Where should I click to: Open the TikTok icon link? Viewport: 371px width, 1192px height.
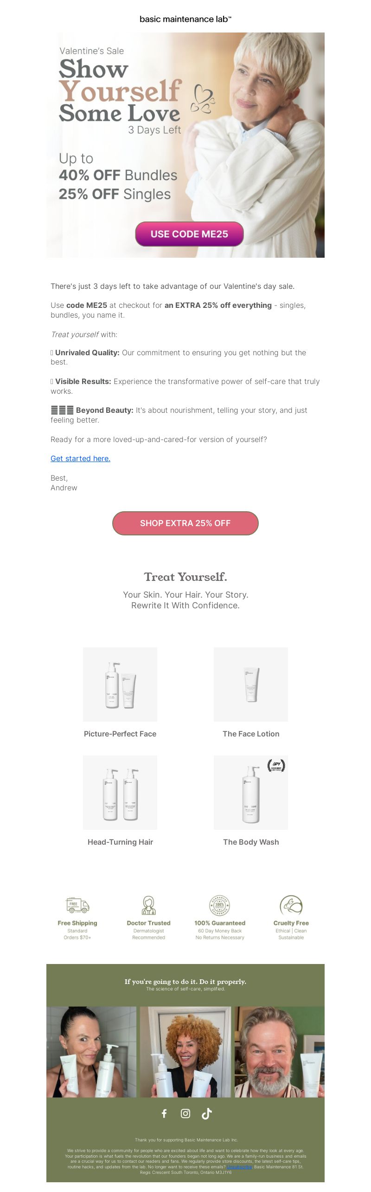tap(207, 1114)
